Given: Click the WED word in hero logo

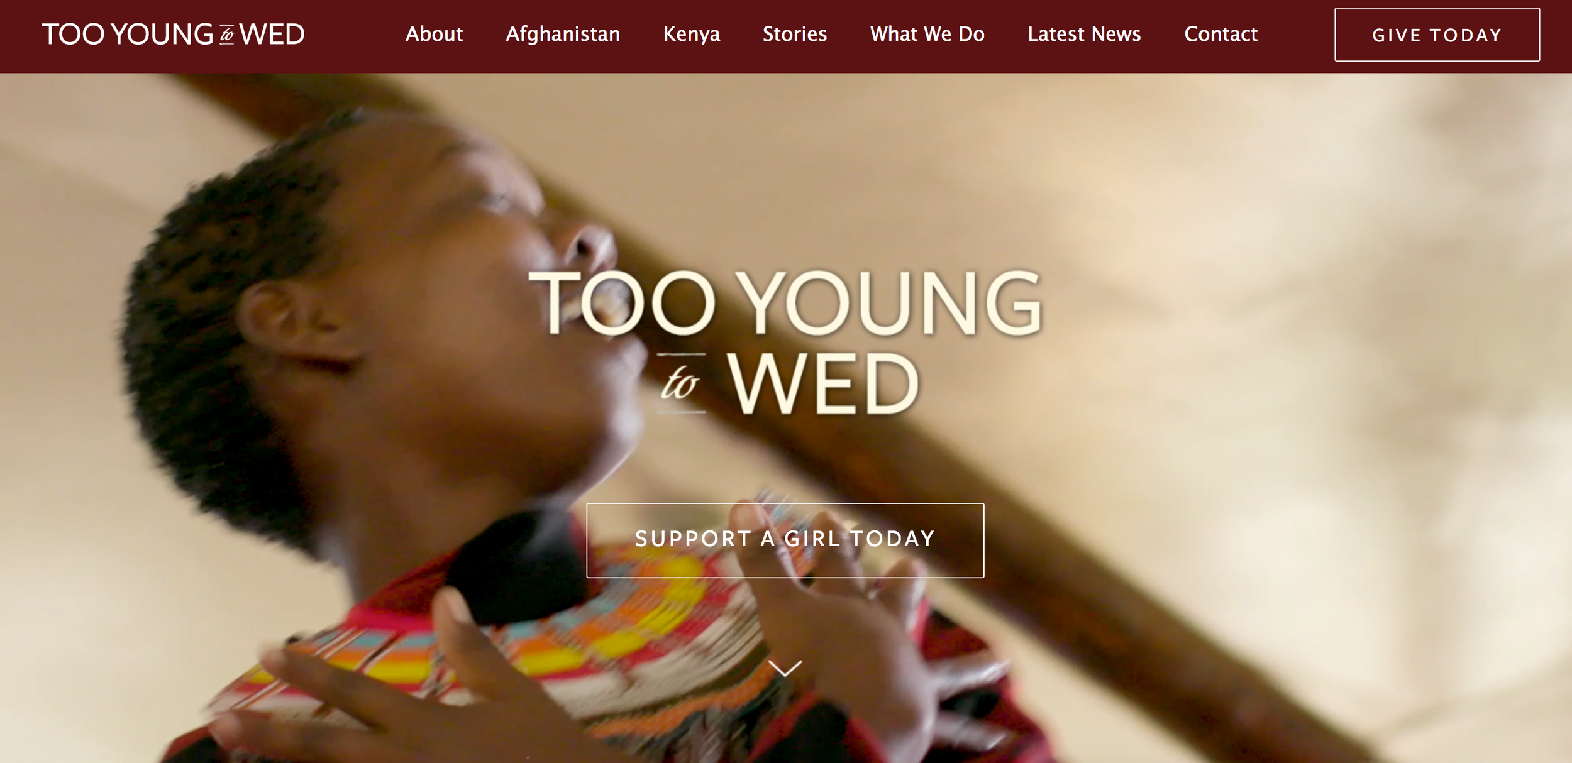Looking at the screenshot, I should tap(824, 383).
